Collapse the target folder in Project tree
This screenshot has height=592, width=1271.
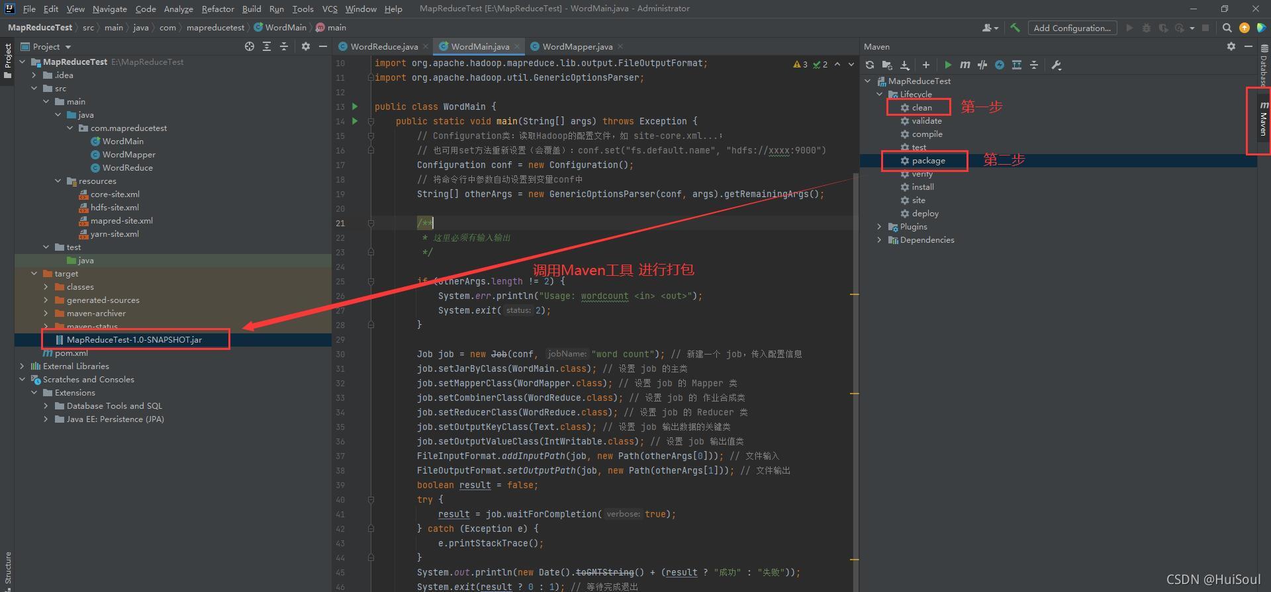coord(34,274)
